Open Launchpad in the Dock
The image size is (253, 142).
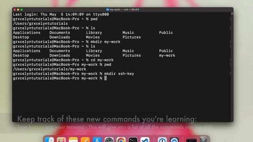[x=61, y=140]
